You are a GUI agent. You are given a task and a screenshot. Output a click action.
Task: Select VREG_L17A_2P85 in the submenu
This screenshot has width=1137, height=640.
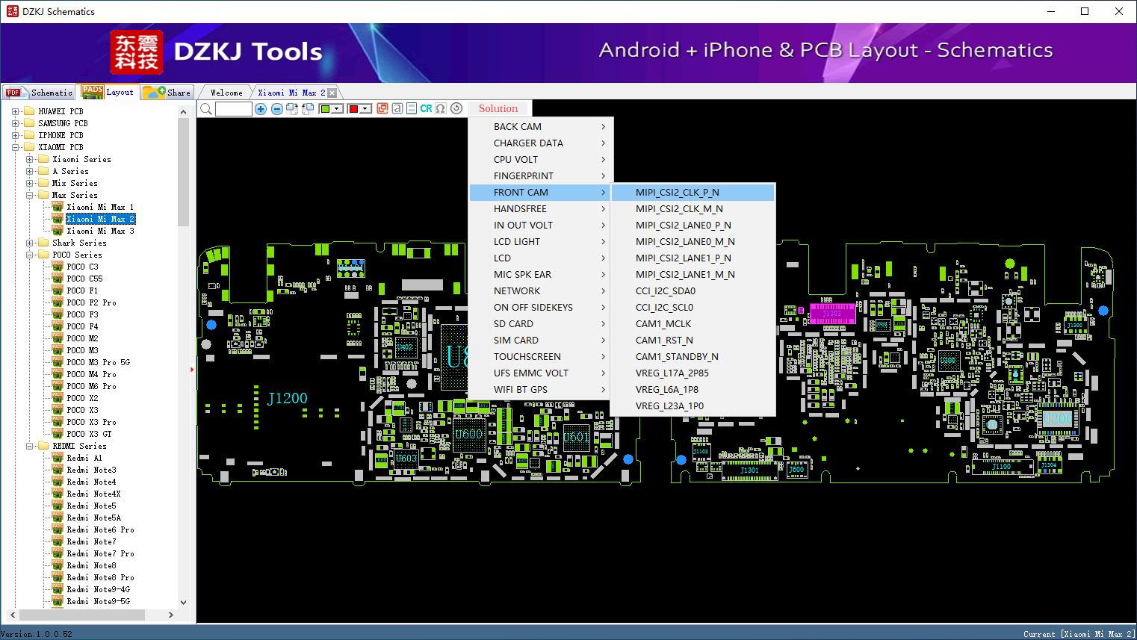tap(693, 373)
